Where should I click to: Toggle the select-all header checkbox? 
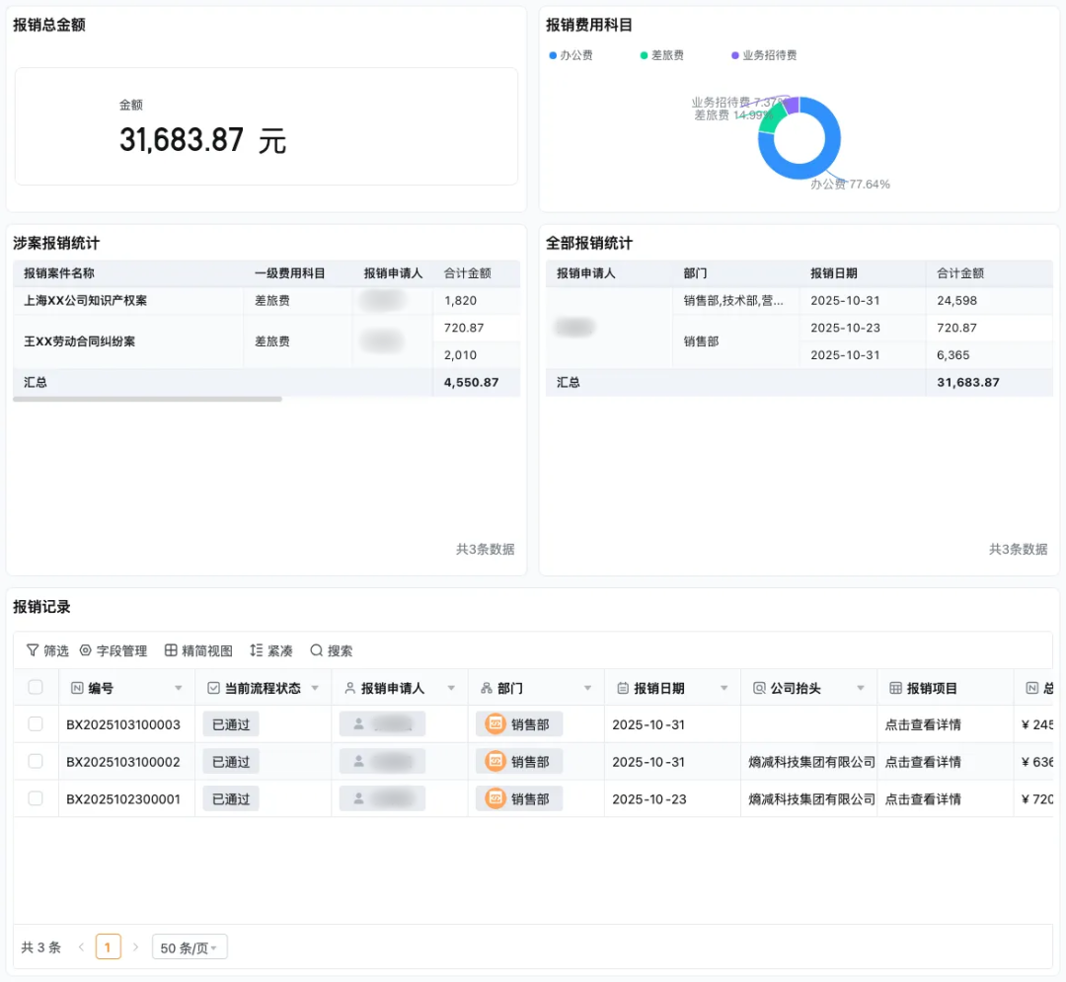(x=36, y=688)
